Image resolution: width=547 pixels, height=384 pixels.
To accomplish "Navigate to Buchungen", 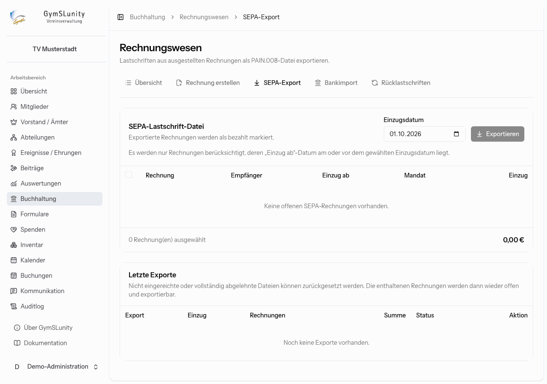I will pos(55,276).
